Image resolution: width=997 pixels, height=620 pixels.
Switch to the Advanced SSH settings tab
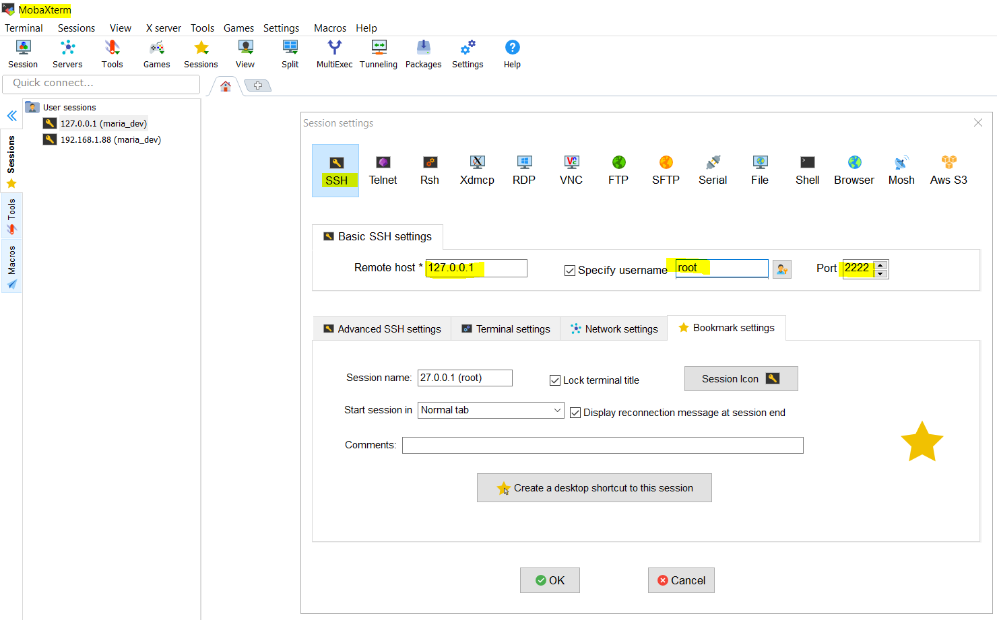(x=383, y=329)
